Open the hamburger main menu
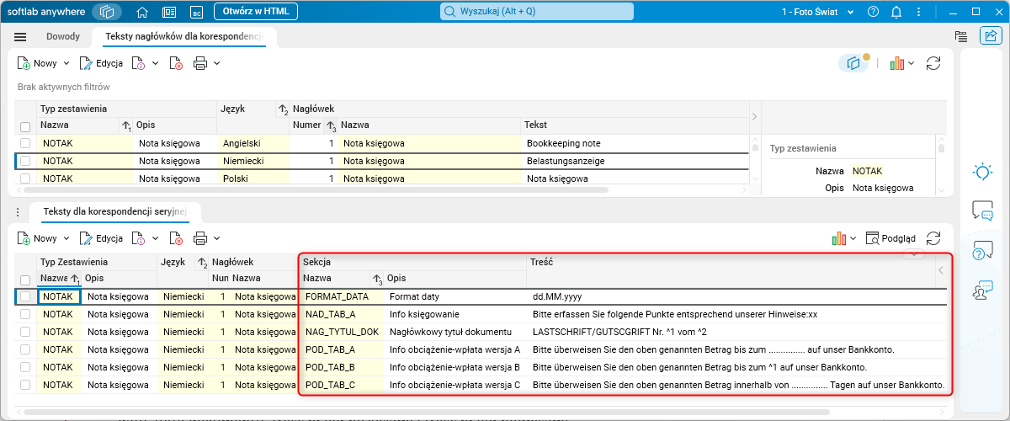Image resolution: width=1010 pixels, height=421 pixels. tap(20, 37)
